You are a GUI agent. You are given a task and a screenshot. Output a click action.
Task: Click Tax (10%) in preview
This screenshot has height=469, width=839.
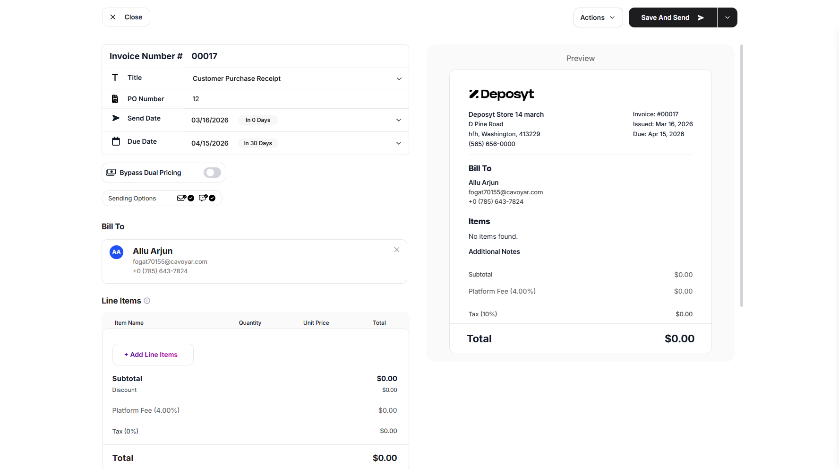coord(483,314)
